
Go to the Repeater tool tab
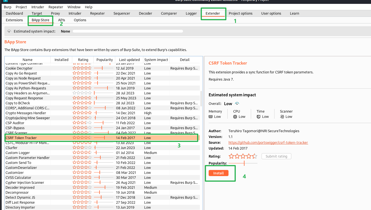pos(97,13)
